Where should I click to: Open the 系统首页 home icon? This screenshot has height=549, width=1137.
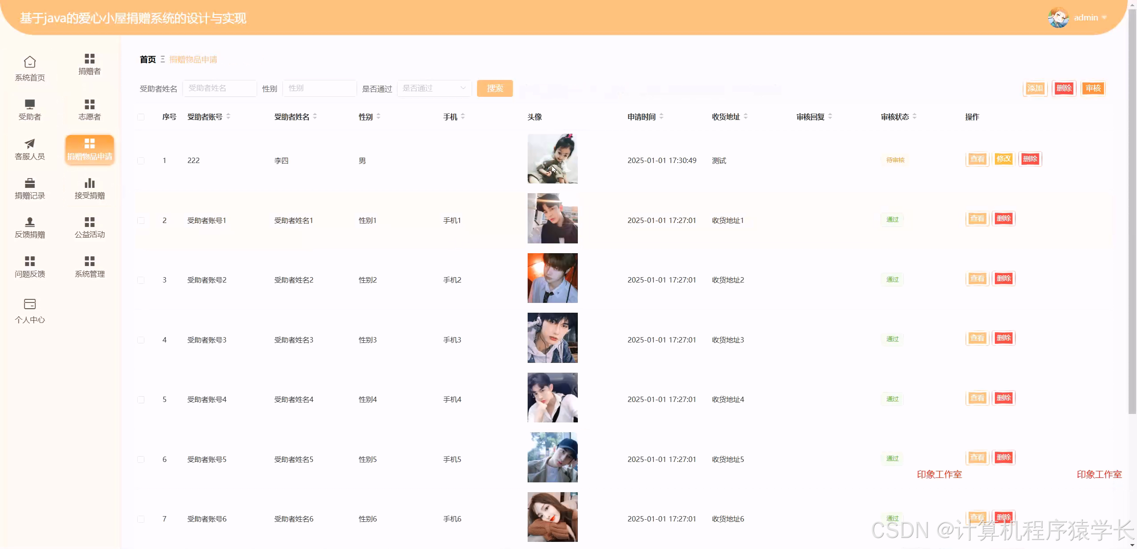coord(29,62)
